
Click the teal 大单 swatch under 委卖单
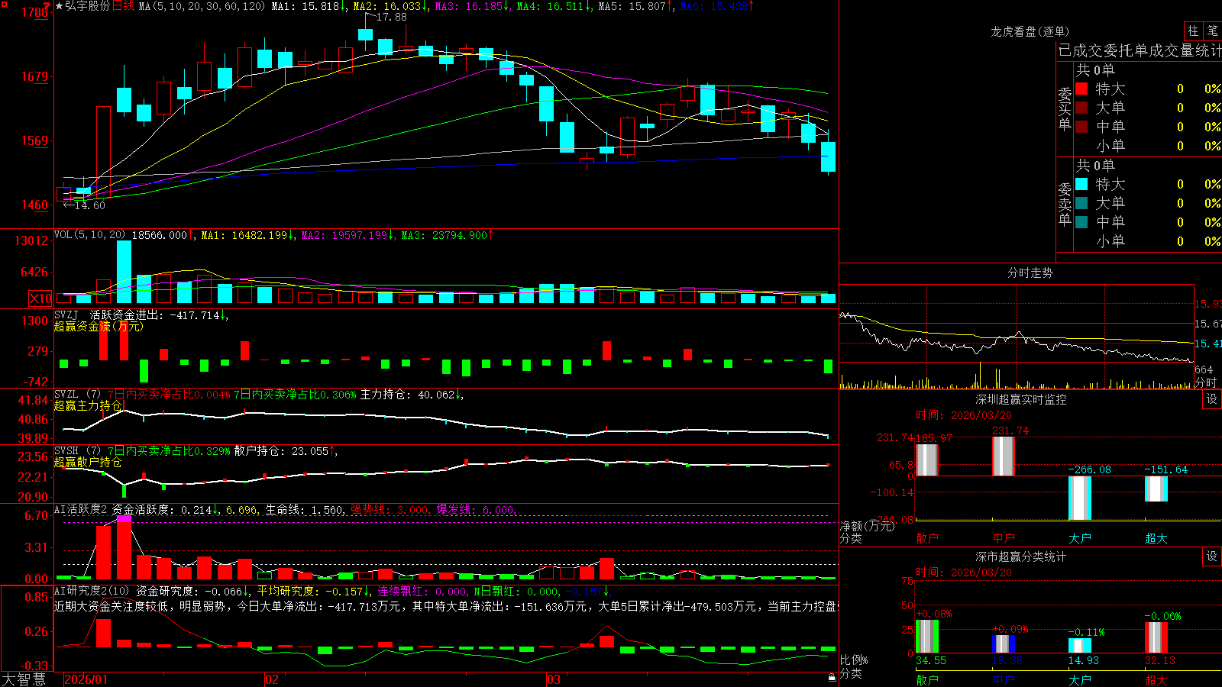coord(1081,203)
